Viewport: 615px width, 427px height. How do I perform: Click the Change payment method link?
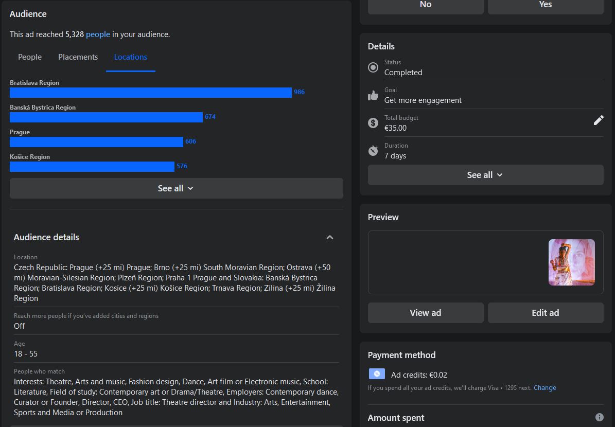pos(544,388)
